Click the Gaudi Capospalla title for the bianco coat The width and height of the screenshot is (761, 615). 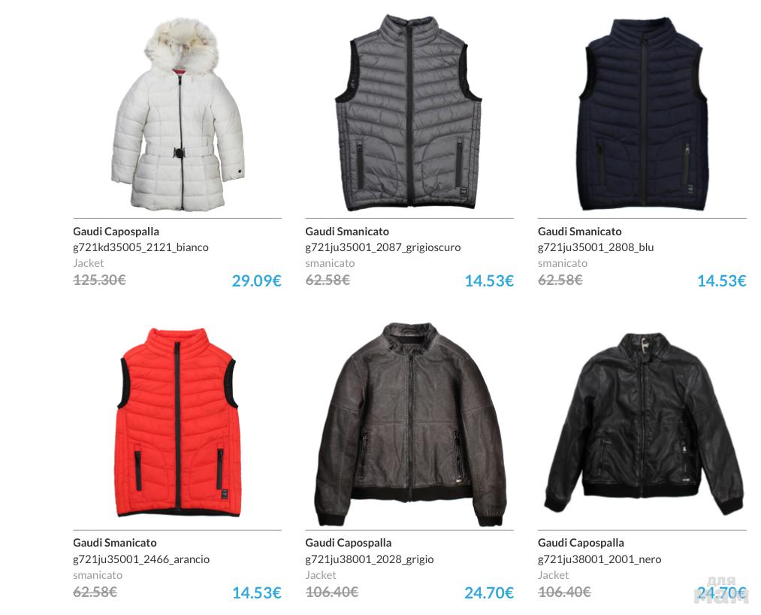click(116, 232)
